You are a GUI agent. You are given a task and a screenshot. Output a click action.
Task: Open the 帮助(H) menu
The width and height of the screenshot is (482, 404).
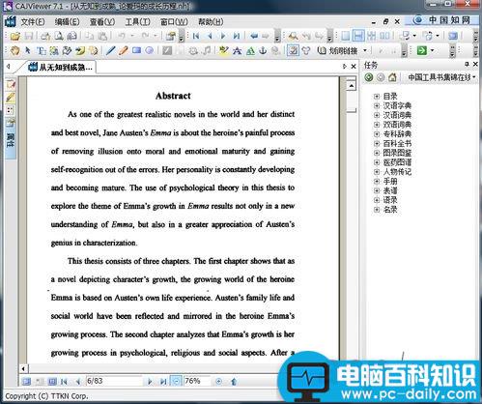pyautogui.click(x=211, y=22)
